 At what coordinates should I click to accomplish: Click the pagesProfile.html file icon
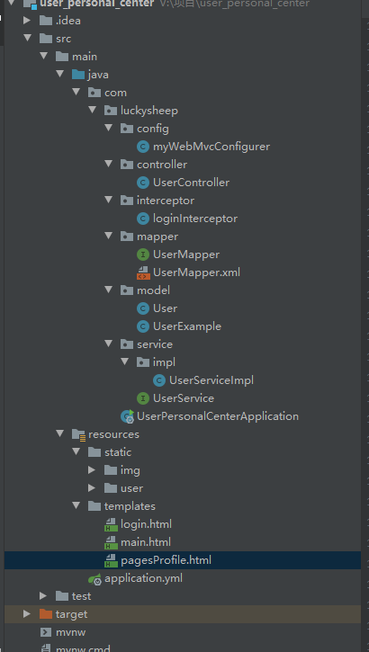pyautogui.click(x=111, y=560)
